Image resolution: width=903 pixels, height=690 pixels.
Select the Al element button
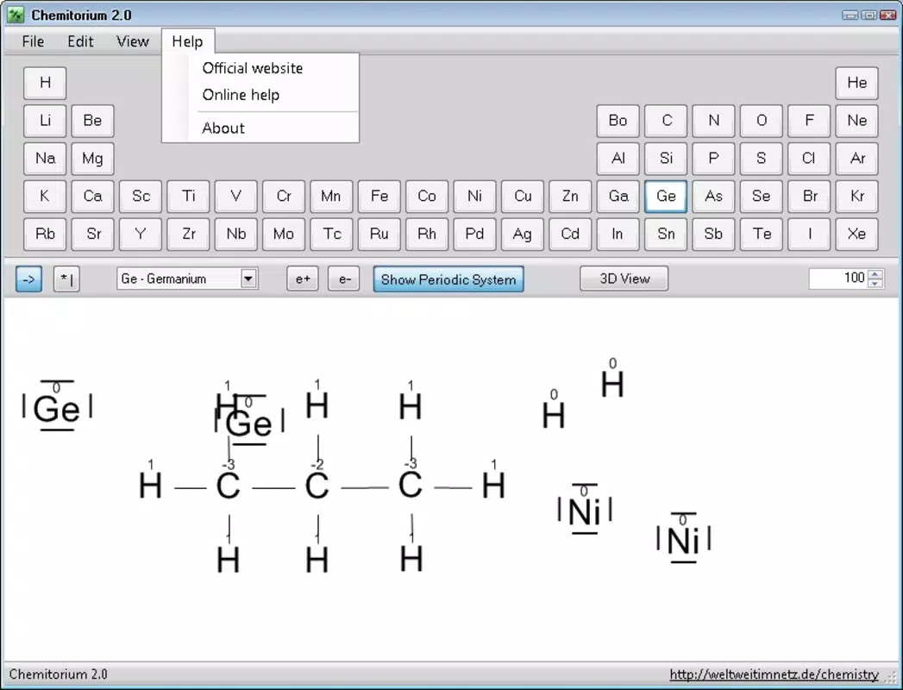click(x=618, y=159)
